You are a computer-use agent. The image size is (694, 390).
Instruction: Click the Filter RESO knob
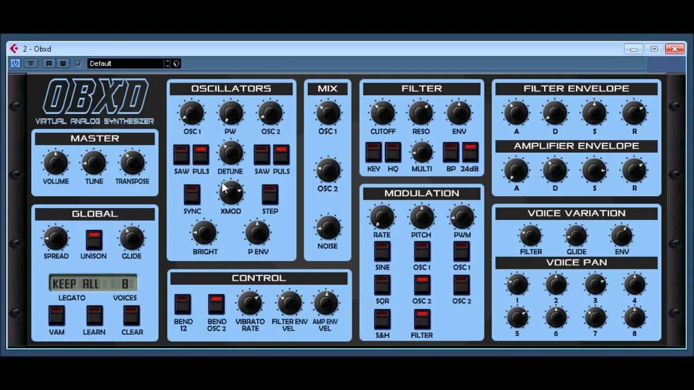(x=421, y=113)
